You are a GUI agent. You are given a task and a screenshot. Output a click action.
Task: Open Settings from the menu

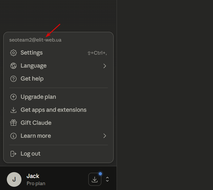31,53
